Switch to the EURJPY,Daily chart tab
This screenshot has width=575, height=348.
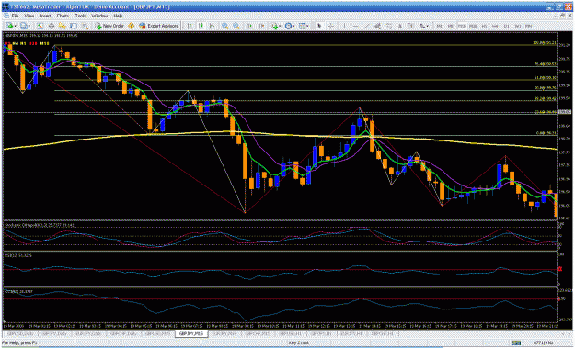(x=87, y=333)
